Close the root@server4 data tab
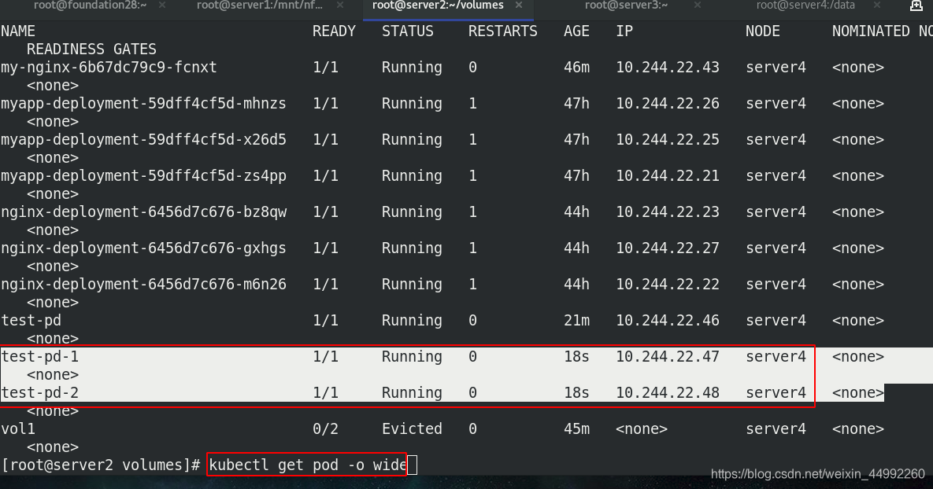 tap(876, 6)
